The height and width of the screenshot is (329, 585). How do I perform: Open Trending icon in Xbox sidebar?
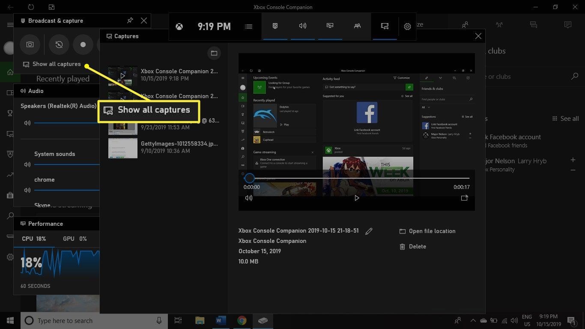(10, 175)
